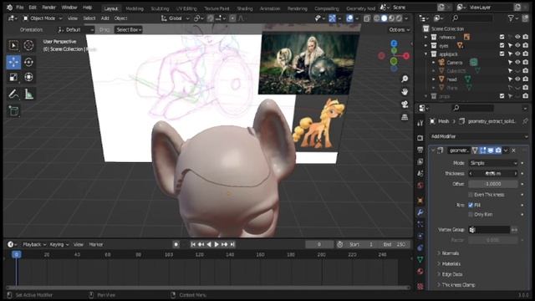Select the Measure tool
Image resolution: width=535 pixels, height=301 pixels.
[28, 94]
